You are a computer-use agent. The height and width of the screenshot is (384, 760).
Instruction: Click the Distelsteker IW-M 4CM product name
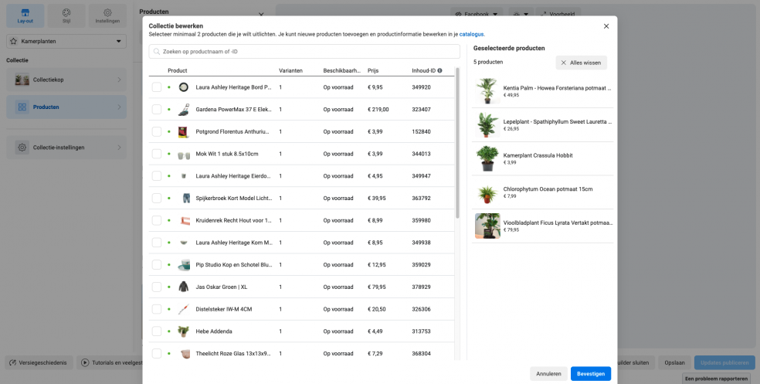[224, 309]
